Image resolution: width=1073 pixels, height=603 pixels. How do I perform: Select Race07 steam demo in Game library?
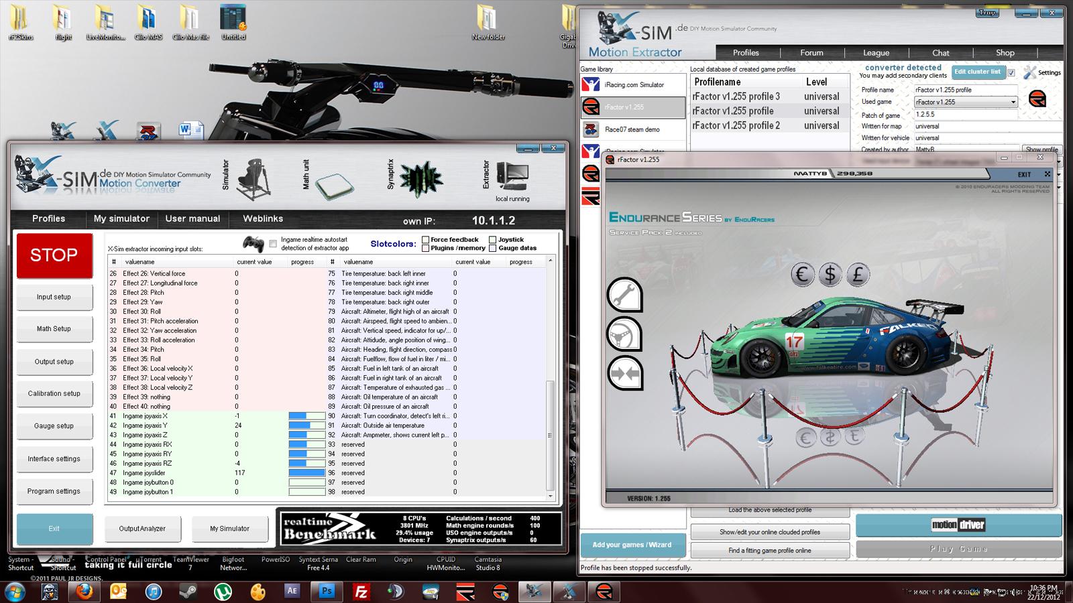tap(632, 129)
